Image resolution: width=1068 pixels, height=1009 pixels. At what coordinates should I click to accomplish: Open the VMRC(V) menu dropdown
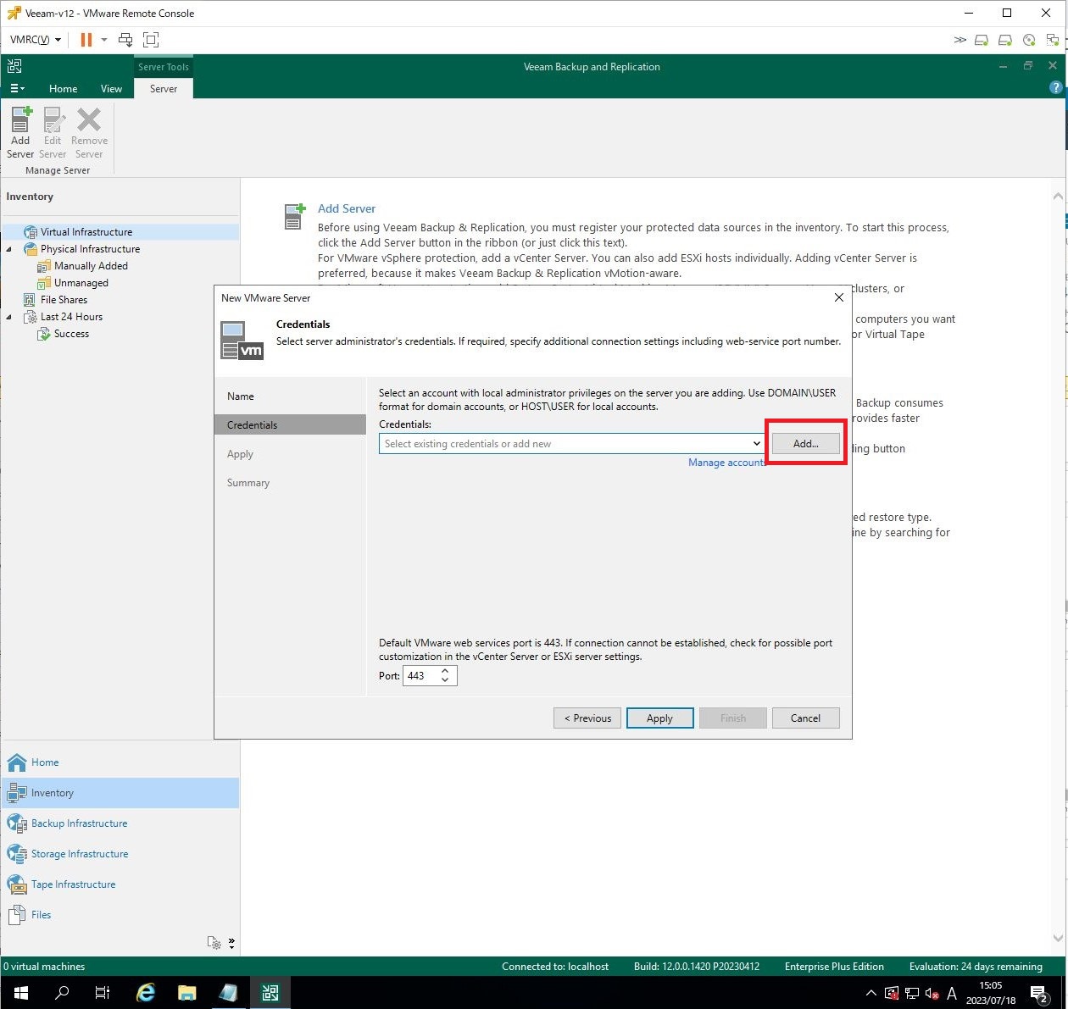tap(36, 40)
